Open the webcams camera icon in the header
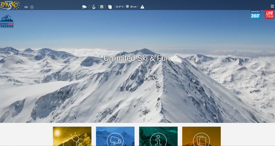 [85, 7]
